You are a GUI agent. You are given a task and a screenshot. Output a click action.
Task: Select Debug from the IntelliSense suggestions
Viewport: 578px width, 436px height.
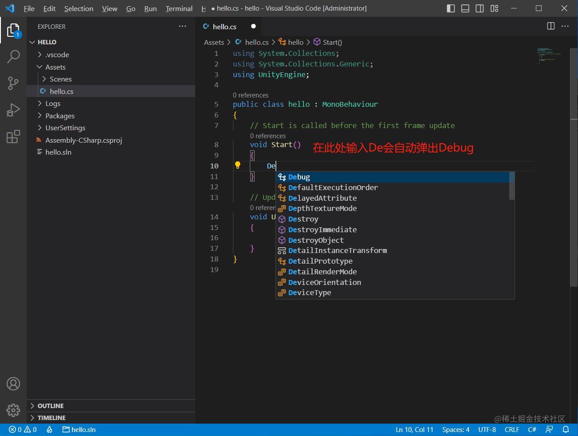tap(299, 177)
